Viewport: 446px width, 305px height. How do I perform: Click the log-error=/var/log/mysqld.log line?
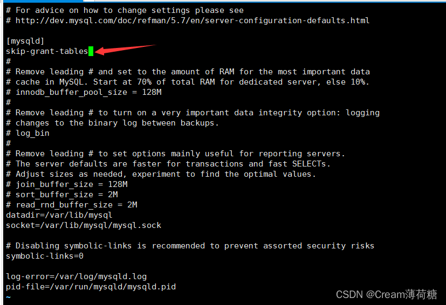[76, 276]
